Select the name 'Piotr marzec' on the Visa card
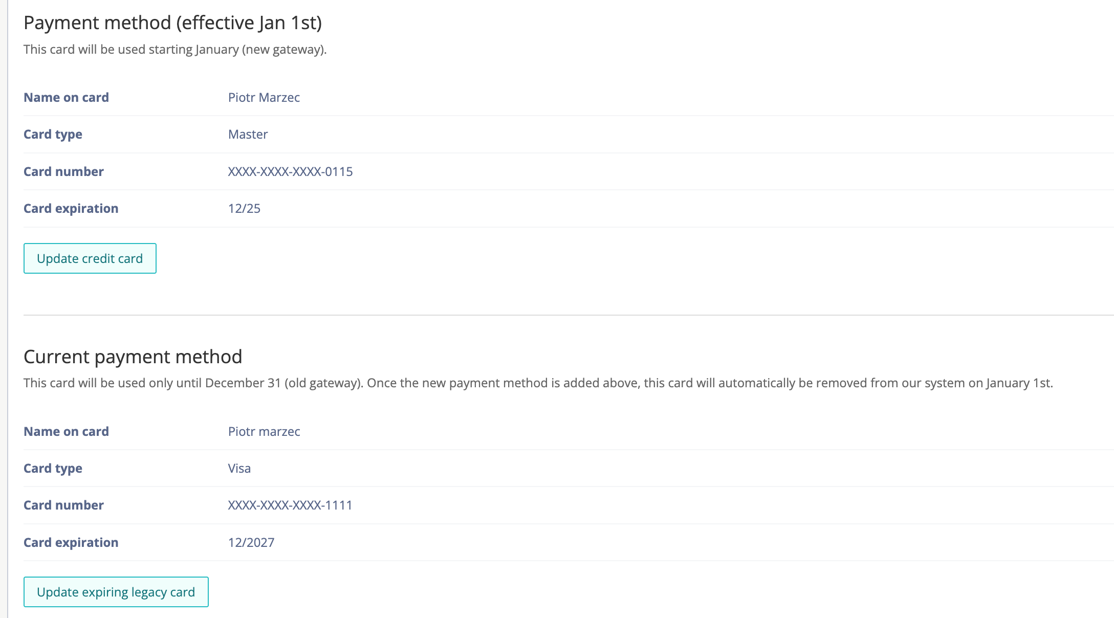 pos(264,432)
